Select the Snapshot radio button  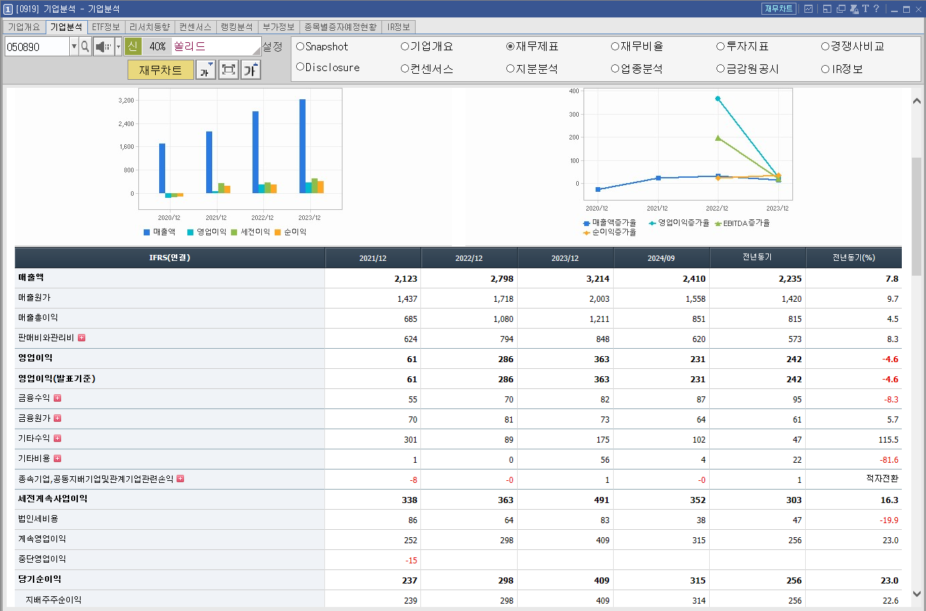(x=301, y=47)
